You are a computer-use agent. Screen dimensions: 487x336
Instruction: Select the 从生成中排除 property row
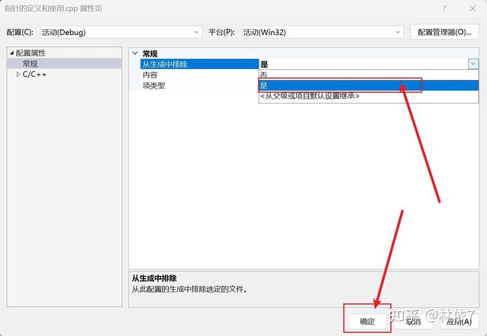(x=200, y=65)
